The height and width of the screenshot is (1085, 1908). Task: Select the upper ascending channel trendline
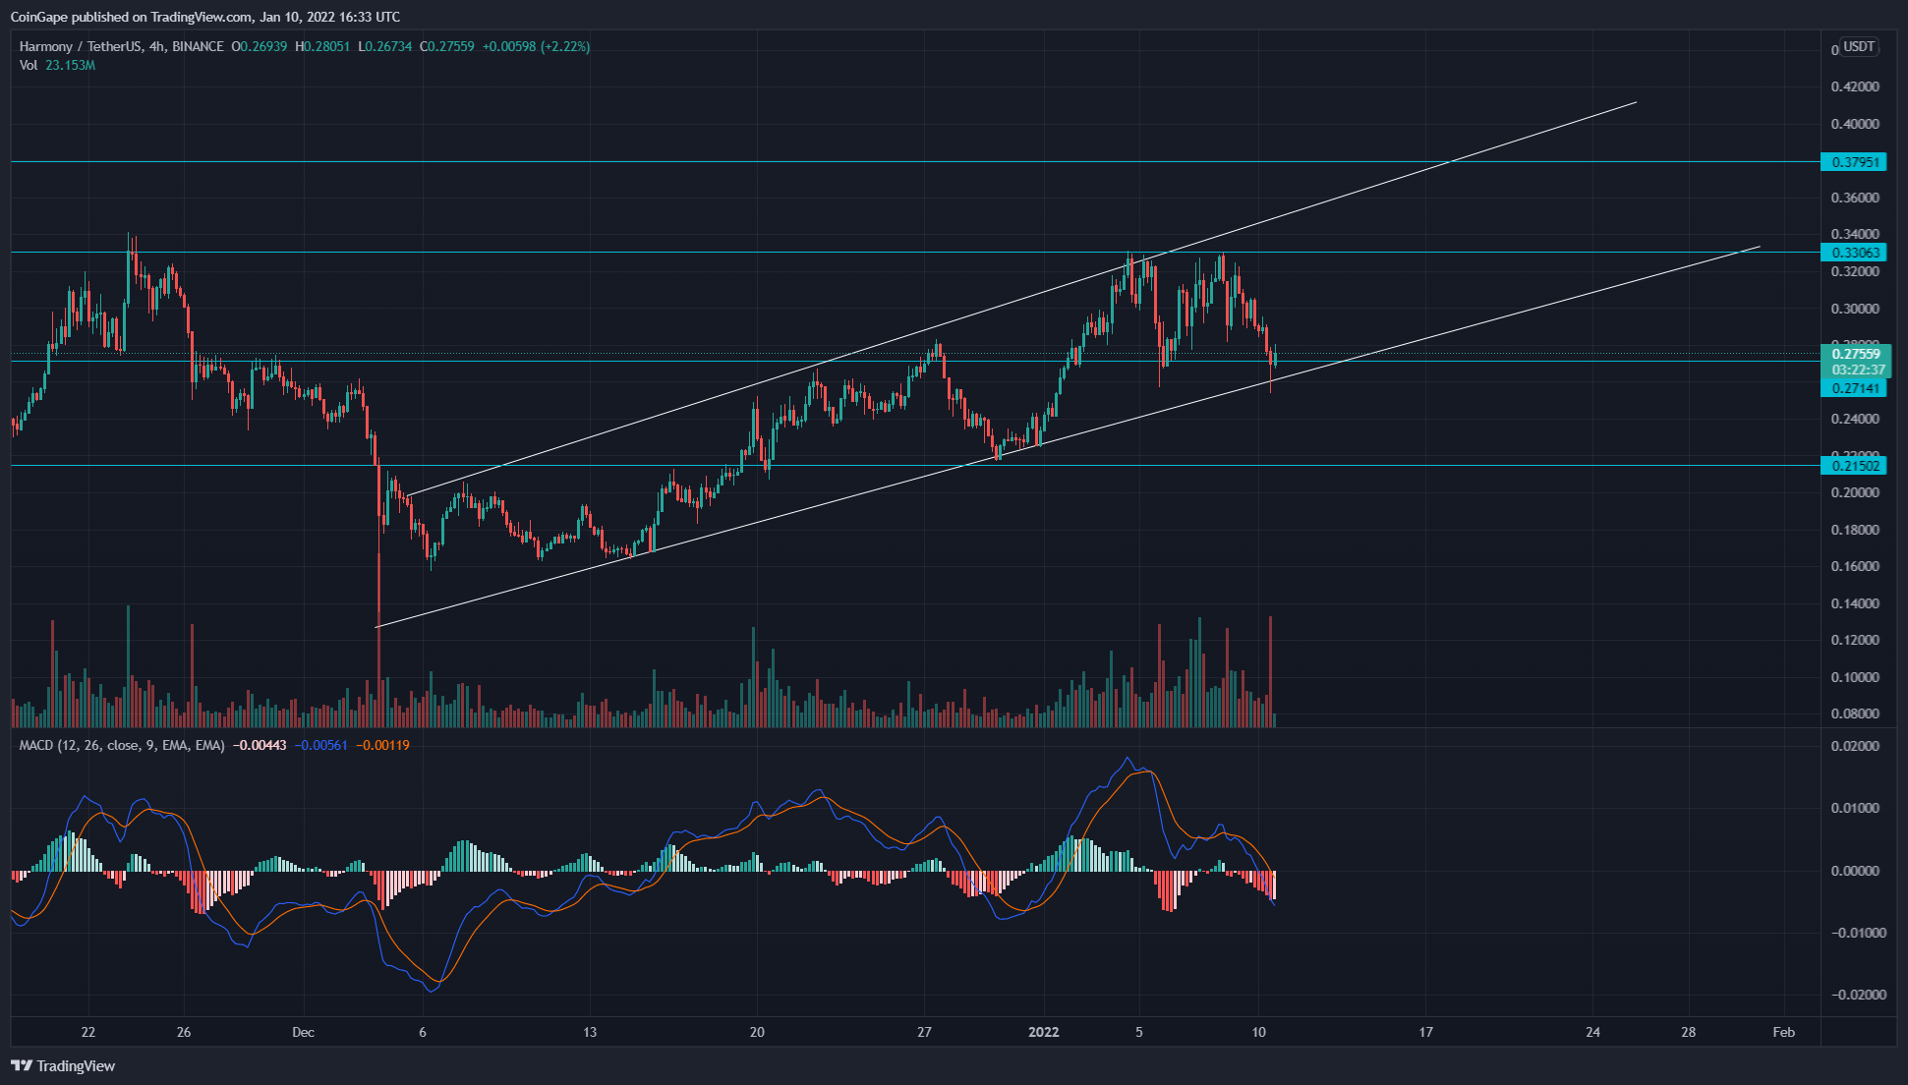pyautogui.click(x=1022, y=299)
